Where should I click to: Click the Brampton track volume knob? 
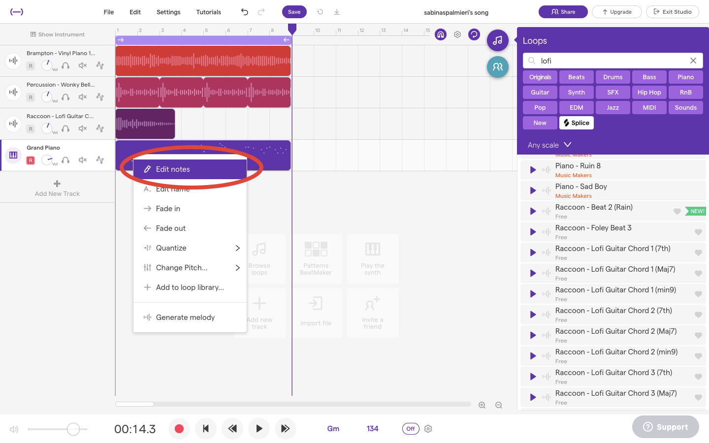(47, 65)
